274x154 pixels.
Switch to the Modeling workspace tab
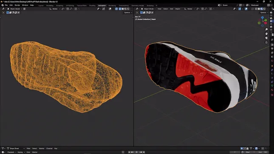(50, 6)
